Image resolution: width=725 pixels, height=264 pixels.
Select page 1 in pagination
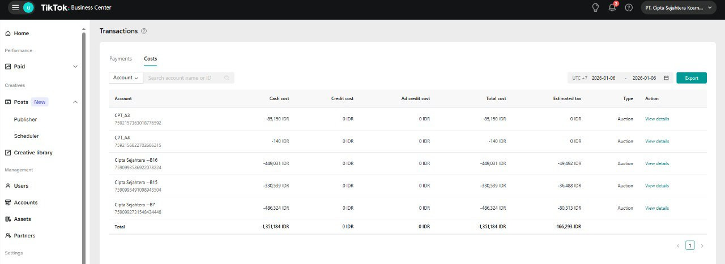[x=690, y=245]
